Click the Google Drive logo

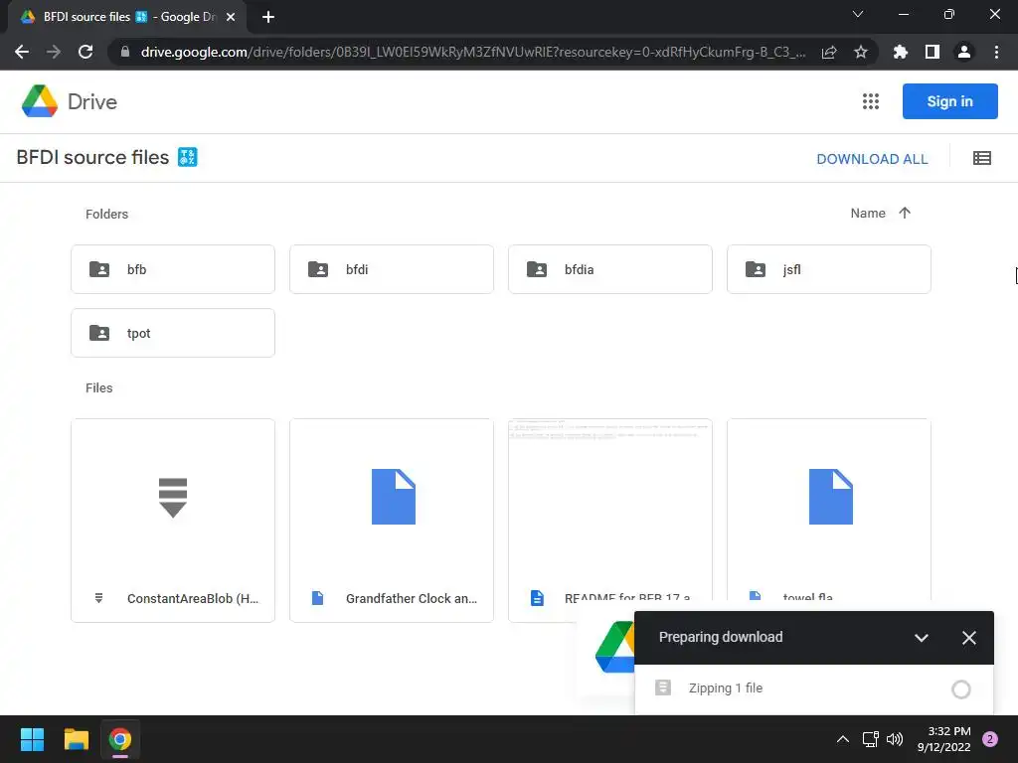coord(40,101)
